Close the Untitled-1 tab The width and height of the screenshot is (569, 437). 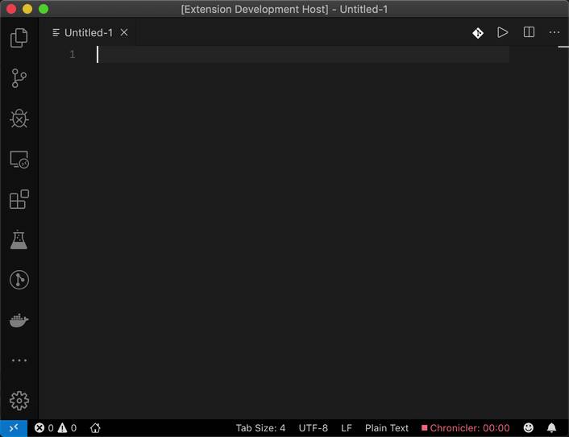tap(124, 33)
